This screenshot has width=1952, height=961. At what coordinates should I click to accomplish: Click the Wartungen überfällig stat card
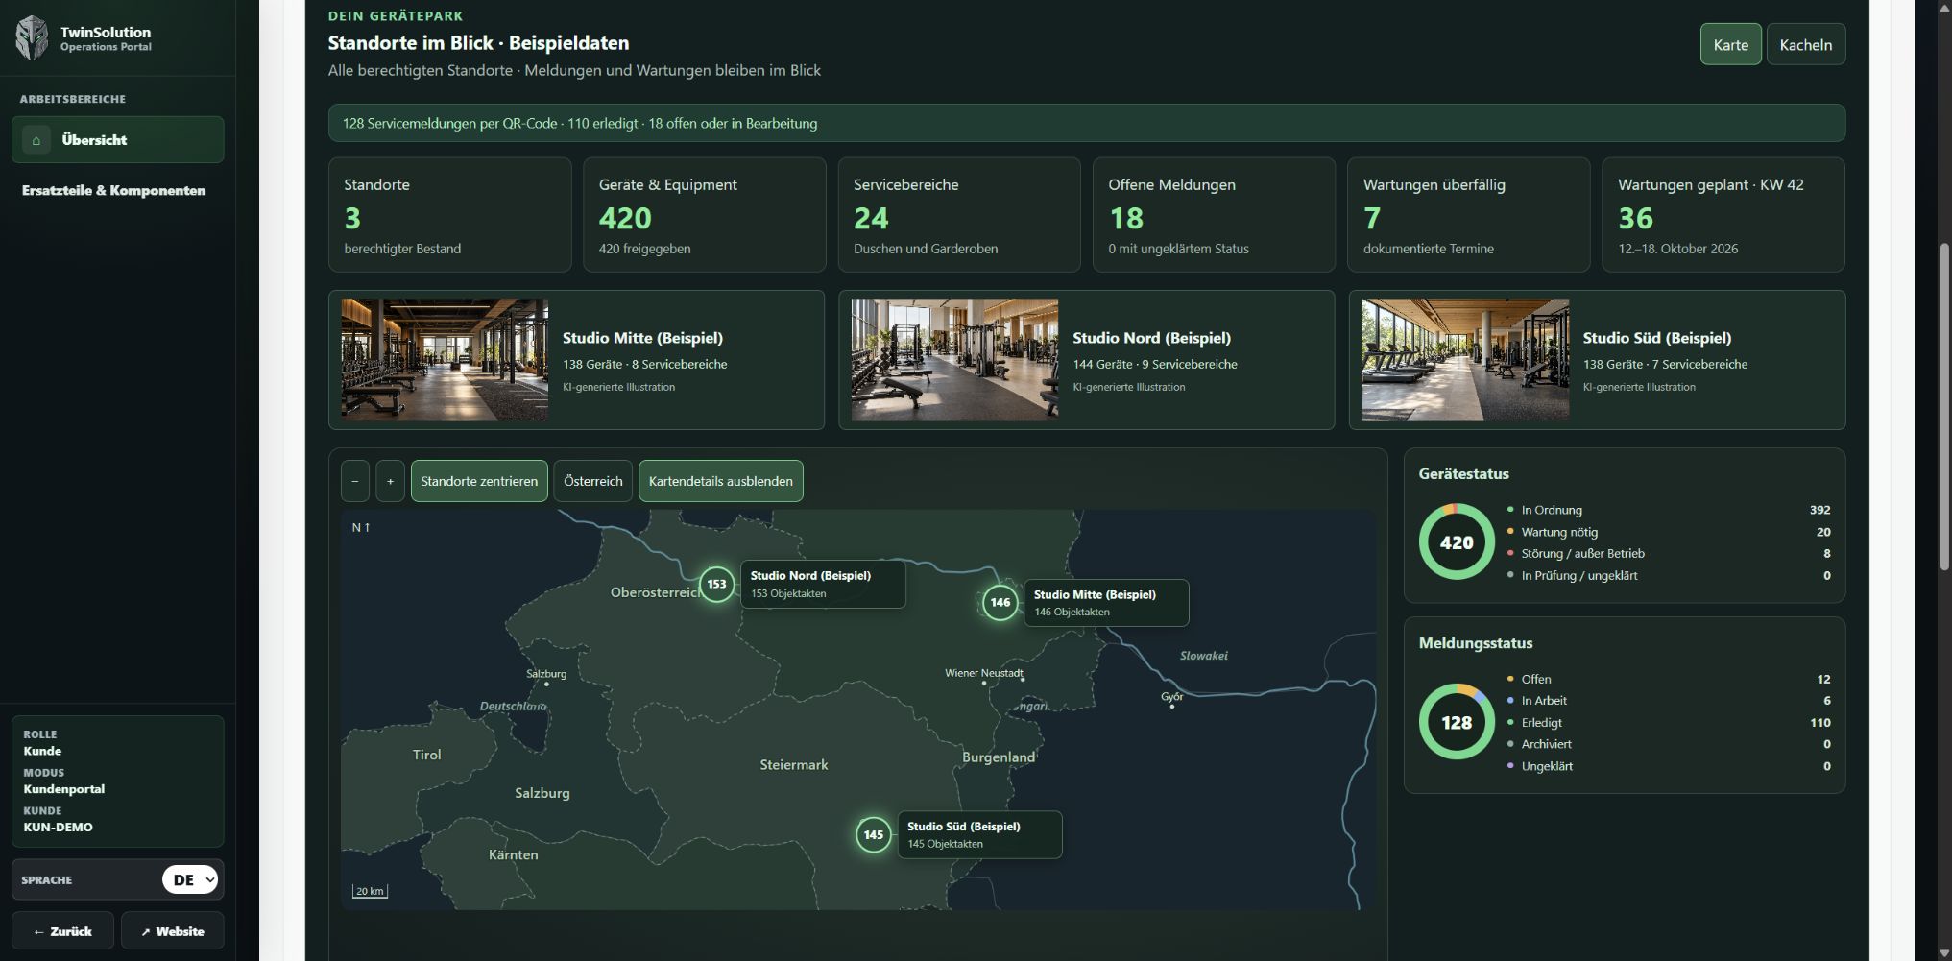click(x=1468, y=215)
